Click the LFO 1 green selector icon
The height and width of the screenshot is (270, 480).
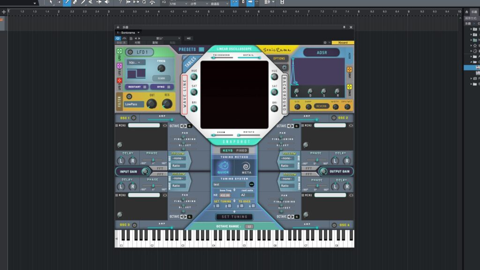[x=120, y=51]
